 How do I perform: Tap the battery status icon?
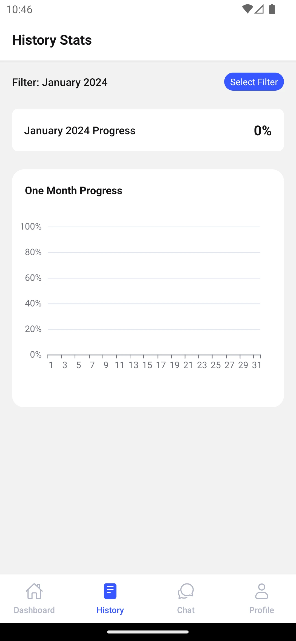pos(272,9)
